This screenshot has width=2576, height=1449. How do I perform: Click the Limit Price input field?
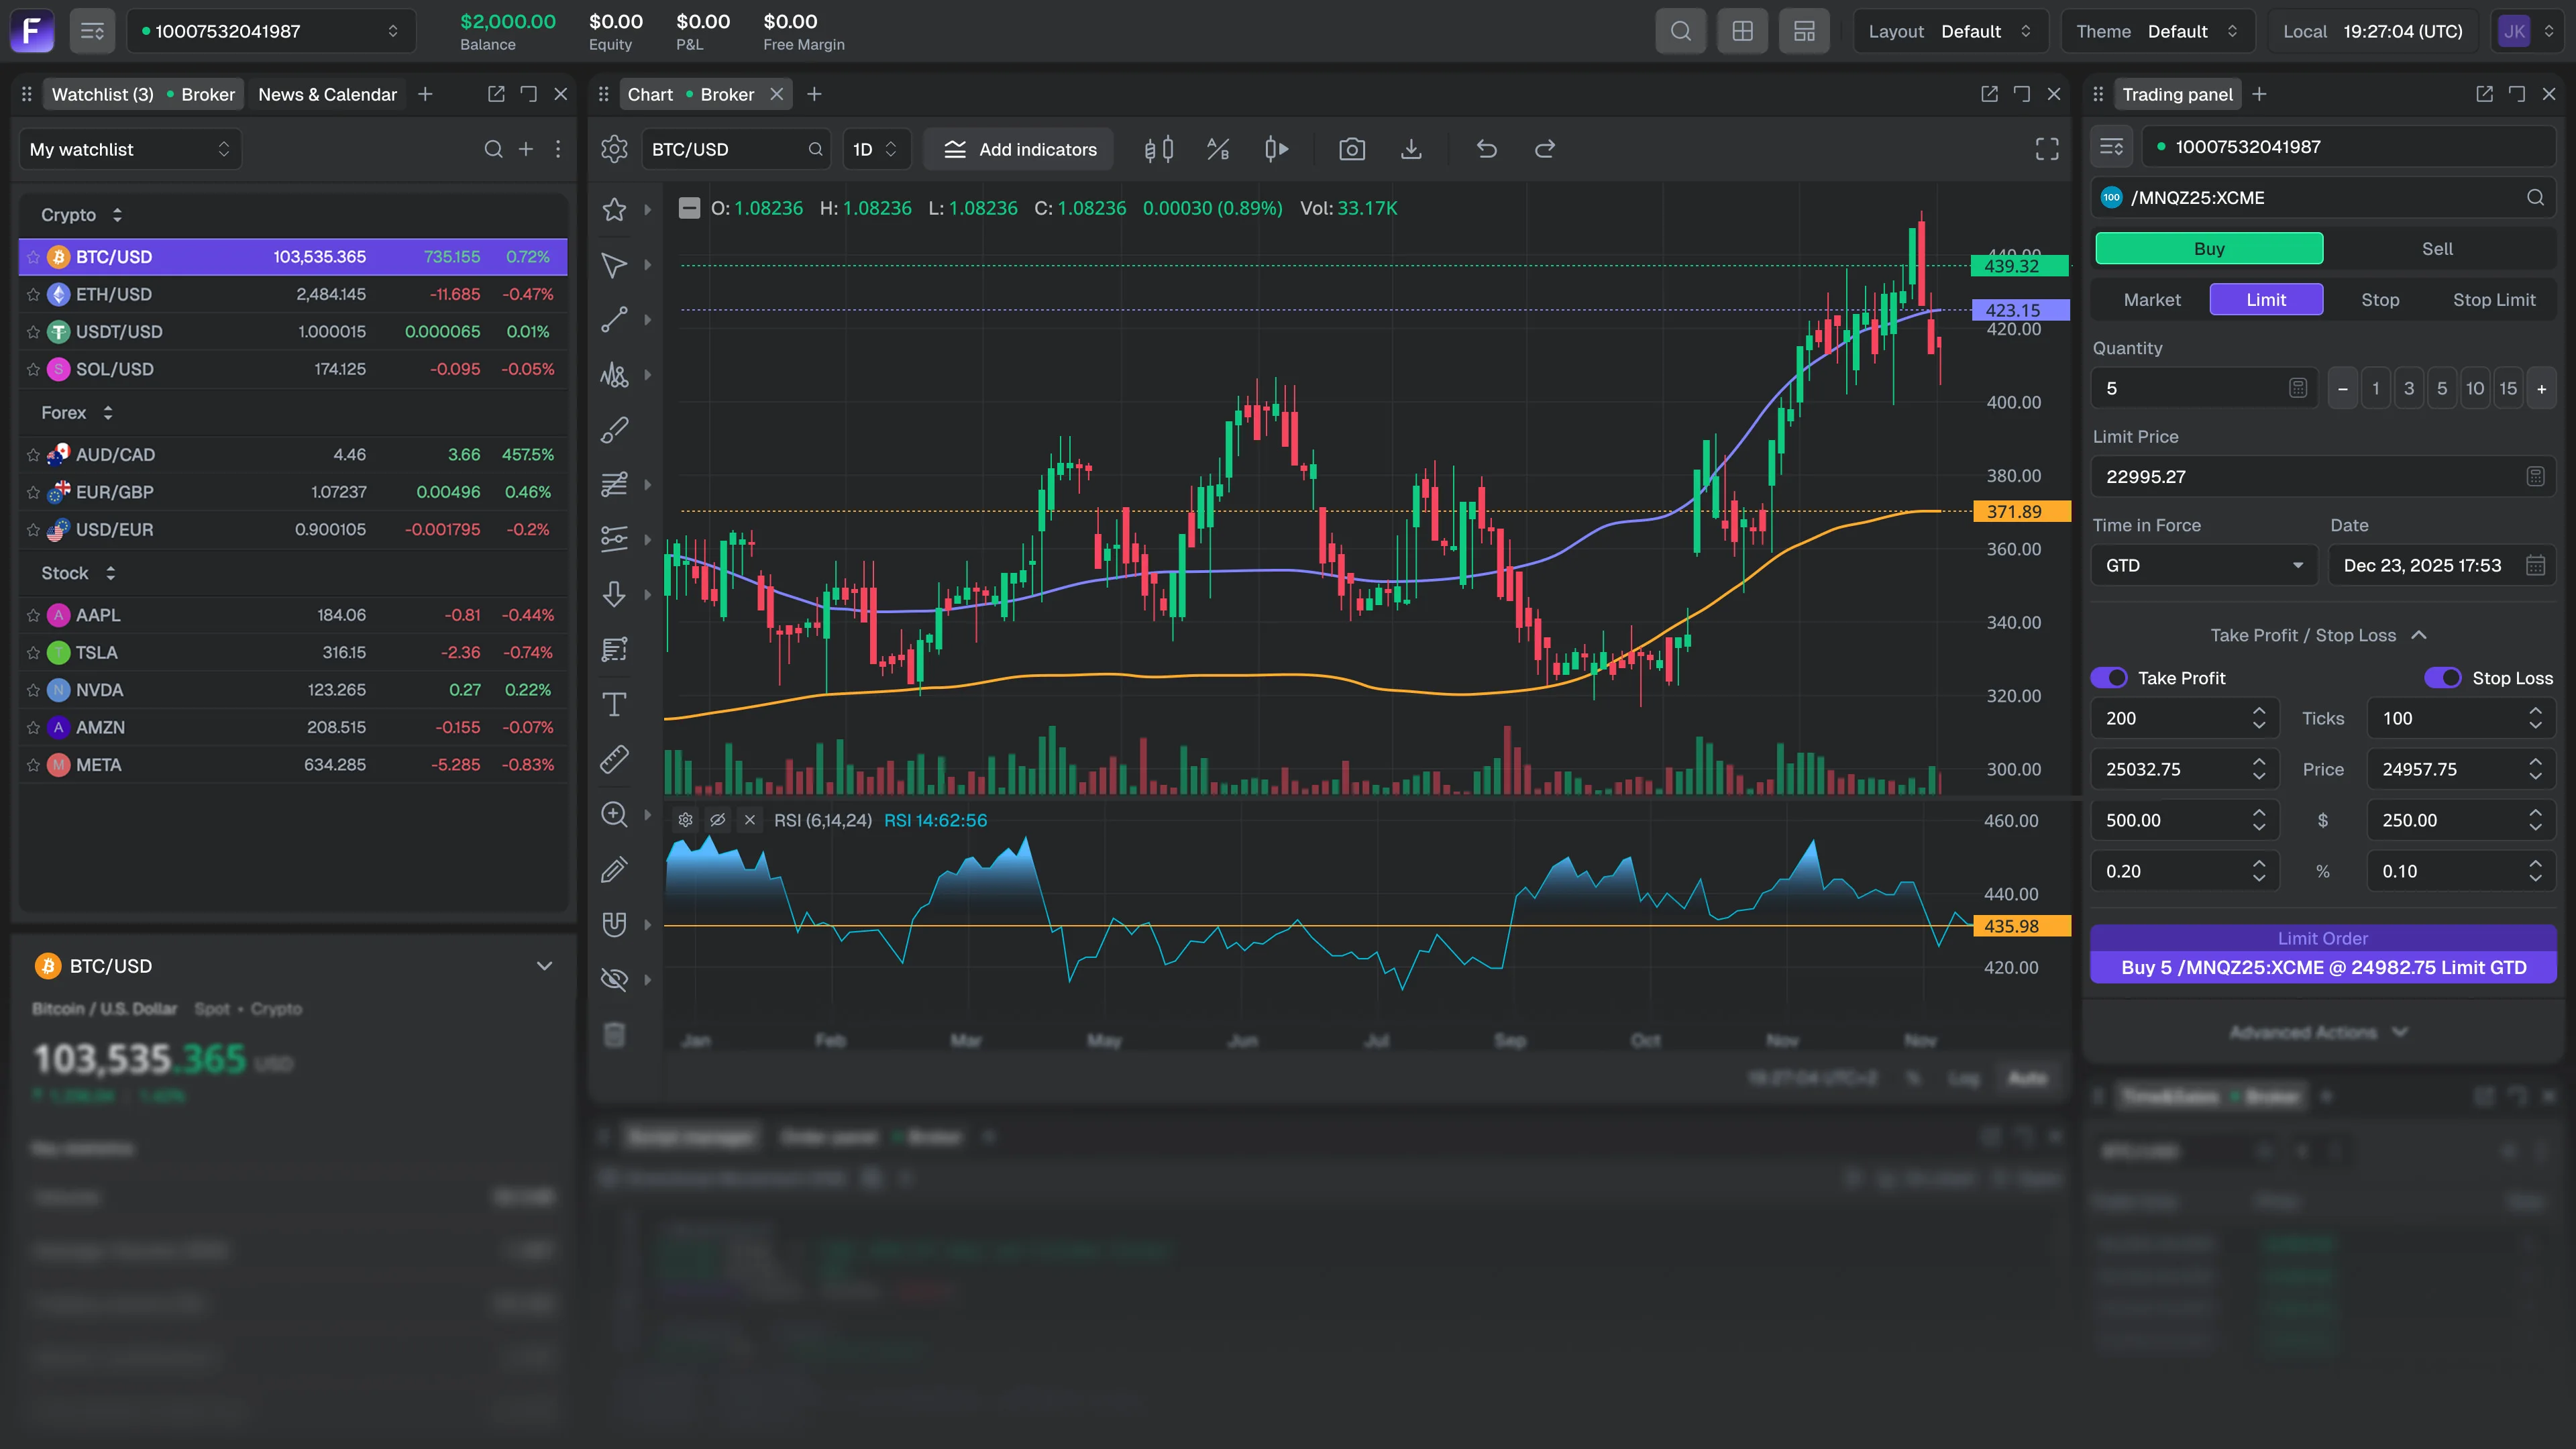point(2310,477)
